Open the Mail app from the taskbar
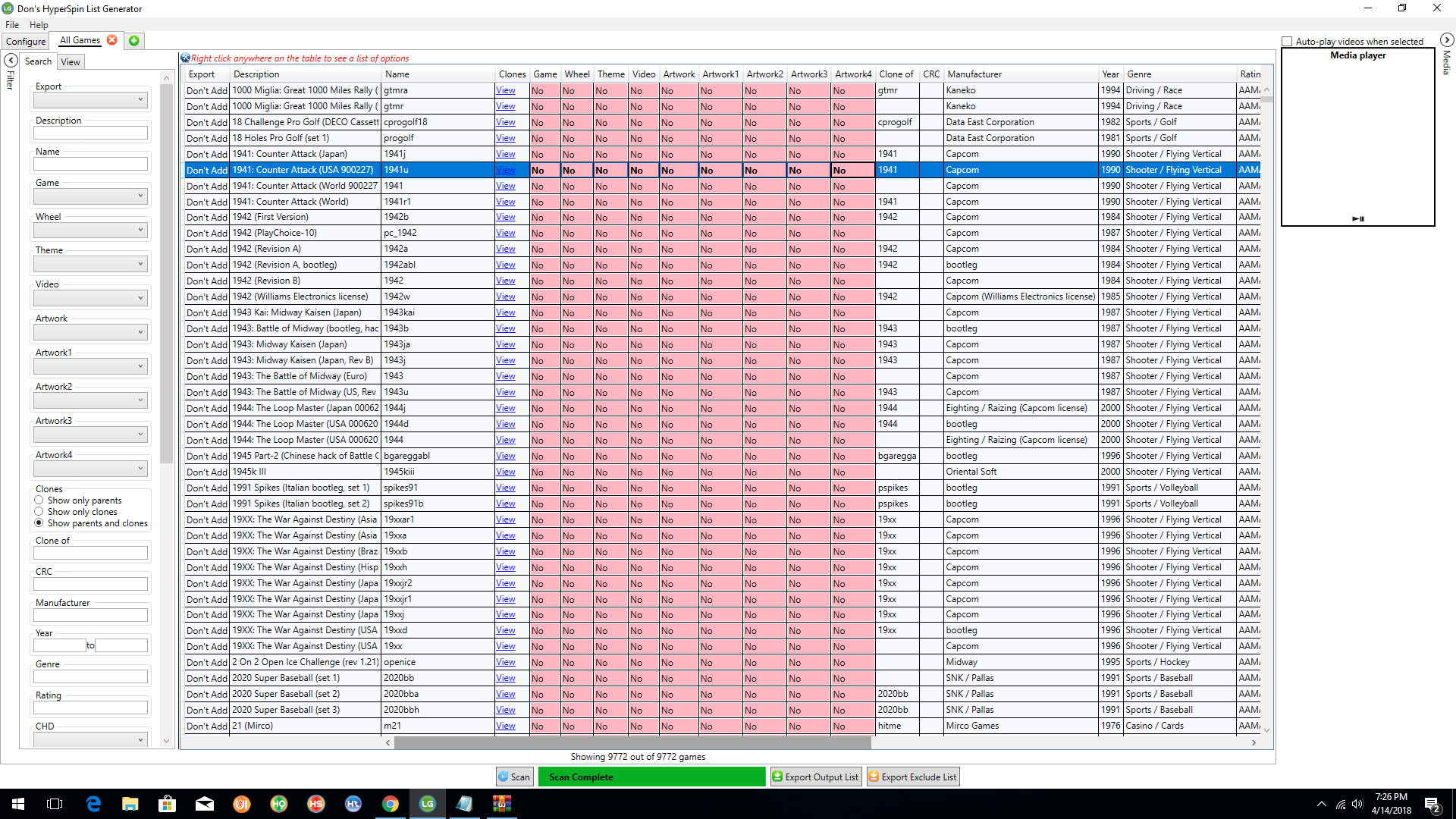 click(x=205, y=804)
